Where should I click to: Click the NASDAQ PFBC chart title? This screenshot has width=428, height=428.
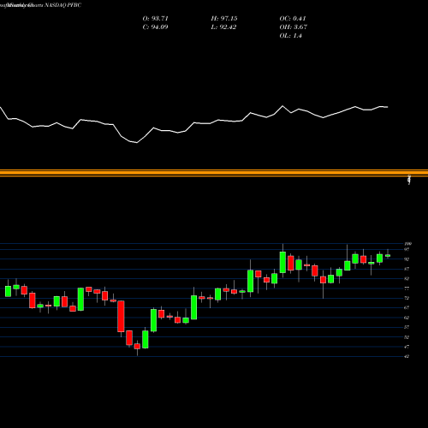click(x=40, y=5)
